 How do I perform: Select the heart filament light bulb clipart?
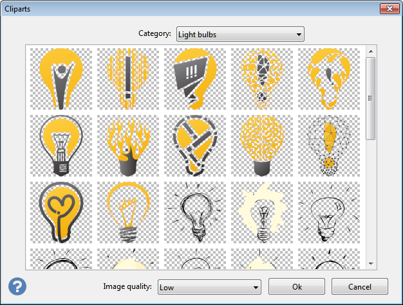61,213
